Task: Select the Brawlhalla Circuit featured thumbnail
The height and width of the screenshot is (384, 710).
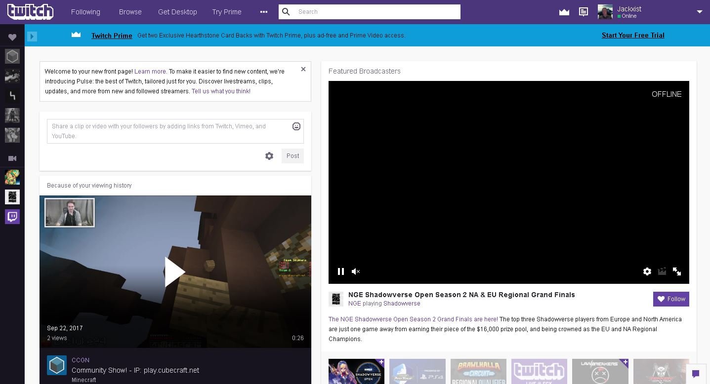Action: (x=478, y=371)
